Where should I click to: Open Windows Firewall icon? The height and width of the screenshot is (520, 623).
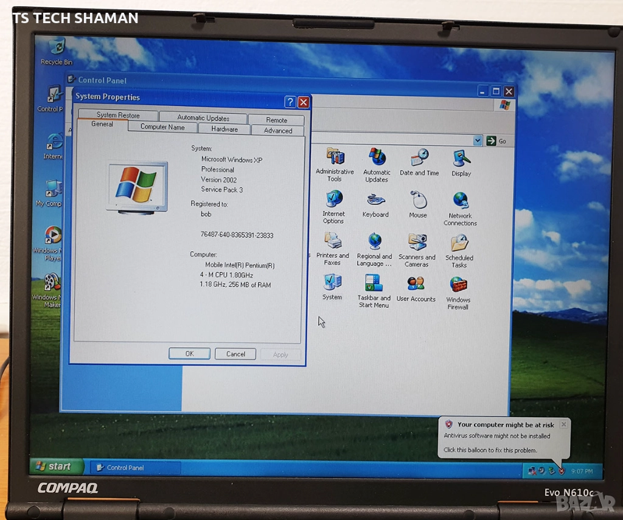458,286
